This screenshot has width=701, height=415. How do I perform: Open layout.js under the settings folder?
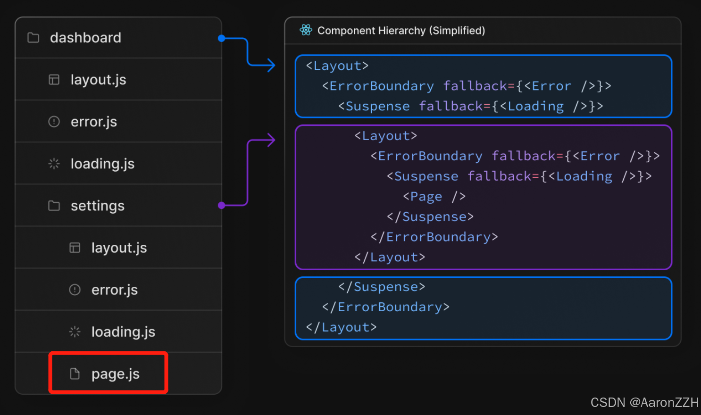click(119, 248)
